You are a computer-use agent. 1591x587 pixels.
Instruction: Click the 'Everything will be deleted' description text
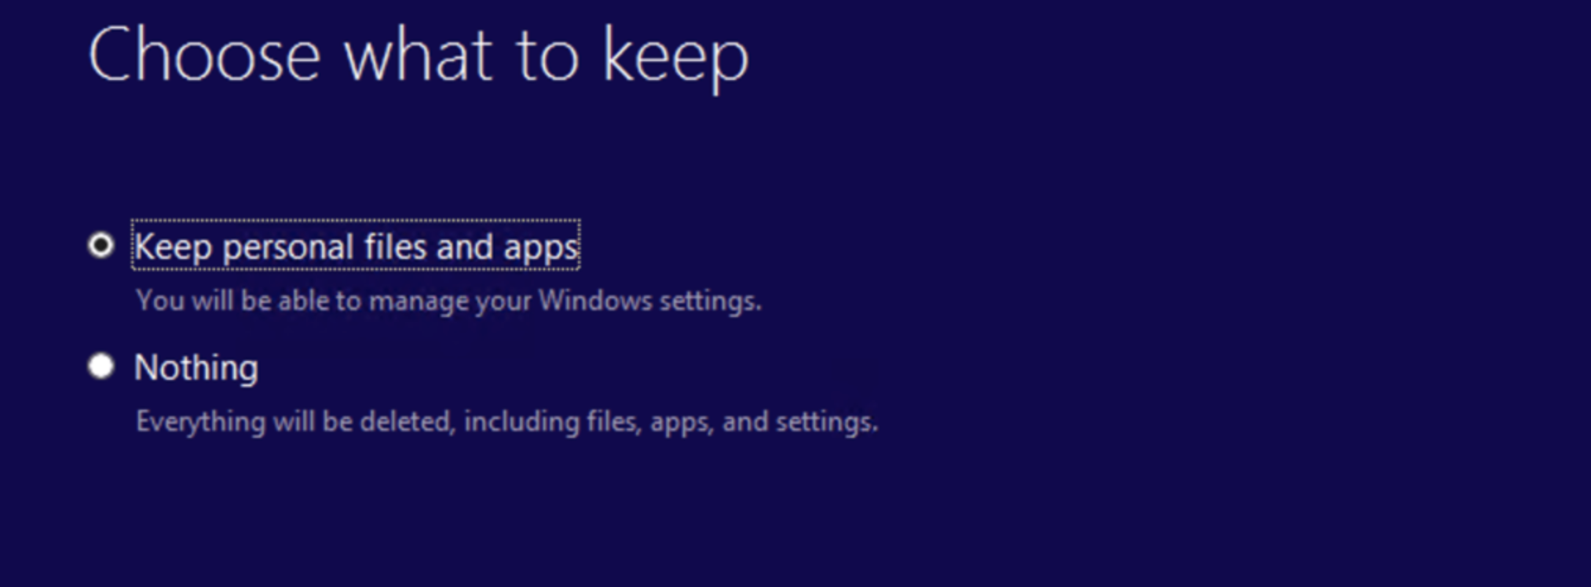(507, 422)
